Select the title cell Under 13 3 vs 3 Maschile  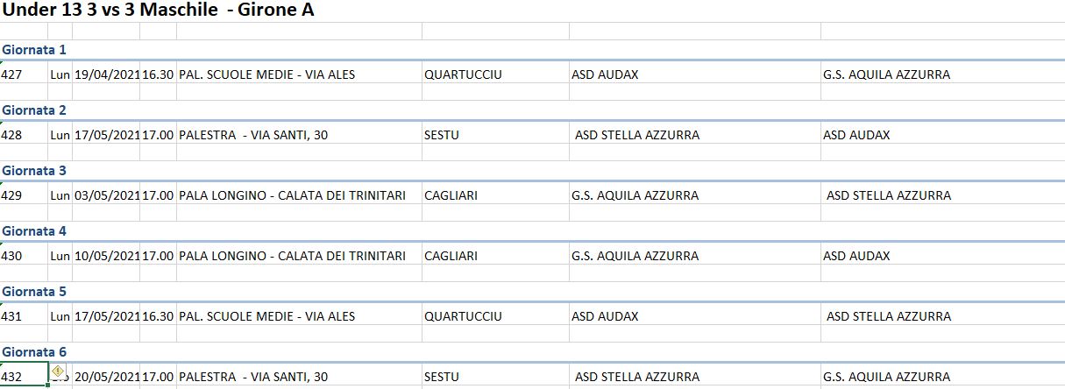tap(158, 11)
